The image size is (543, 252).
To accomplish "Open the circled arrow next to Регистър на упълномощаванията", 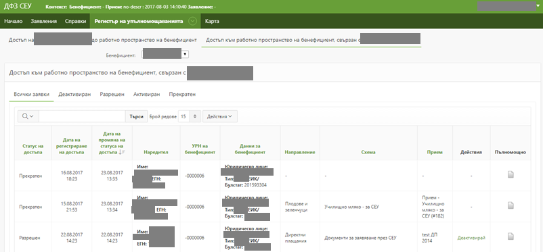I will [192, 21].
